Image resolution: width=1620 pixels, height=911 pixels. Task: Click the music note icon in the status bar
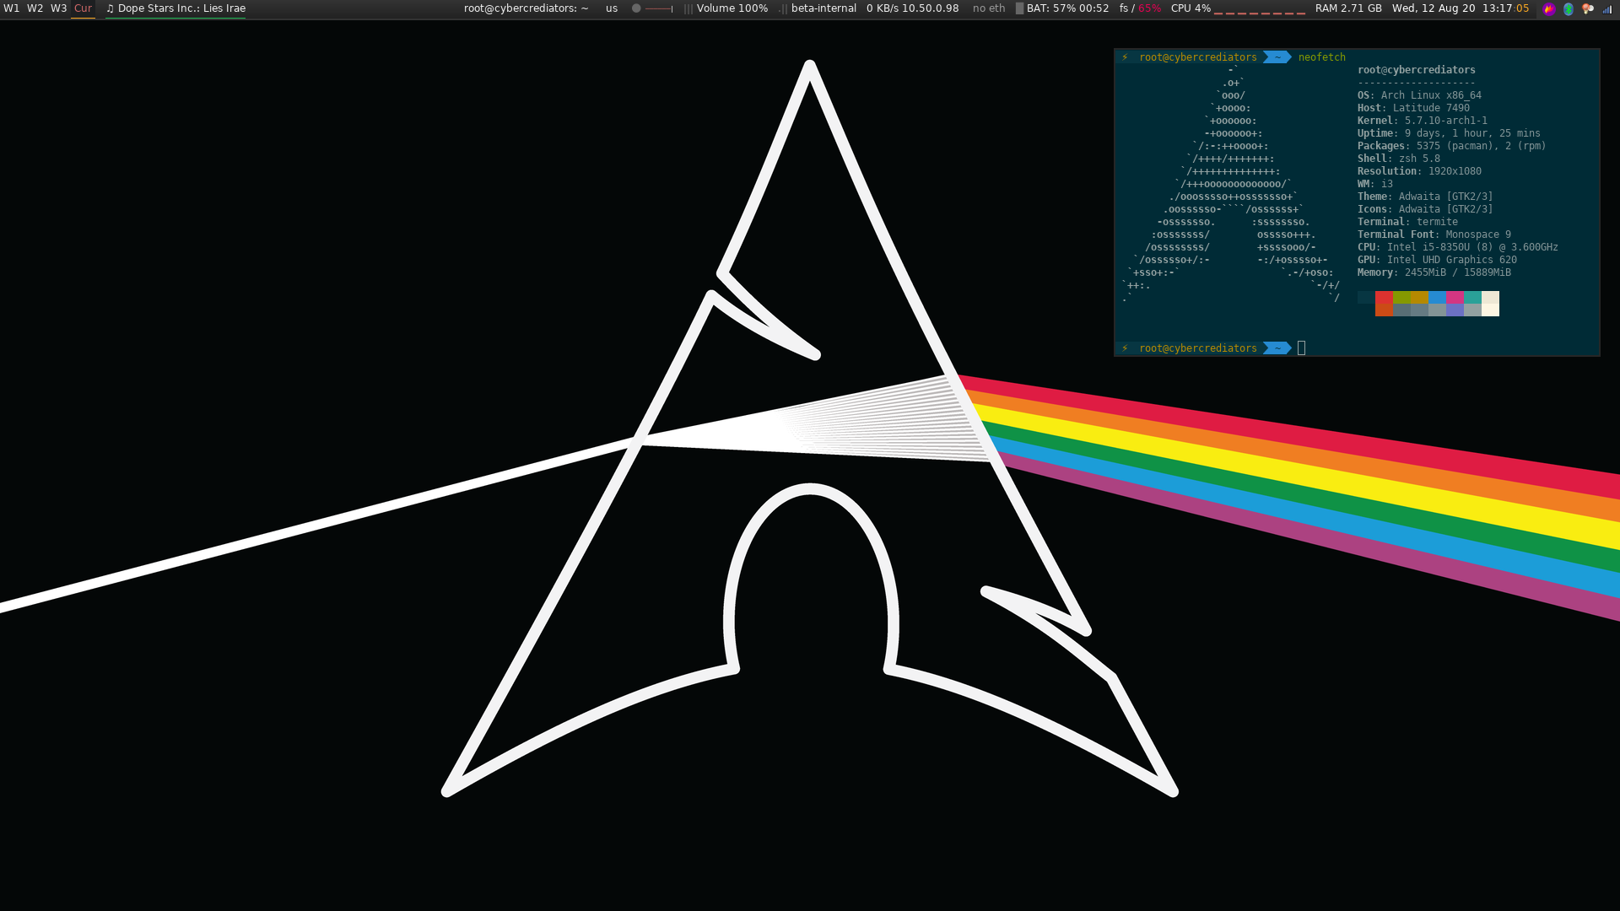(x=111, y=8)
